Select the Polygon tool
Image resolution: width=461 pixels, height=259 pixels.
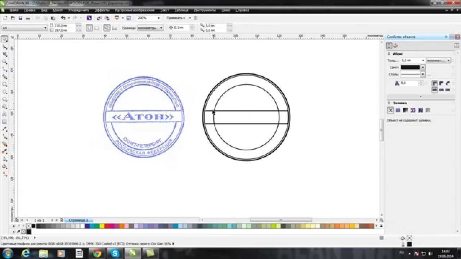click(x=5, y=99)
